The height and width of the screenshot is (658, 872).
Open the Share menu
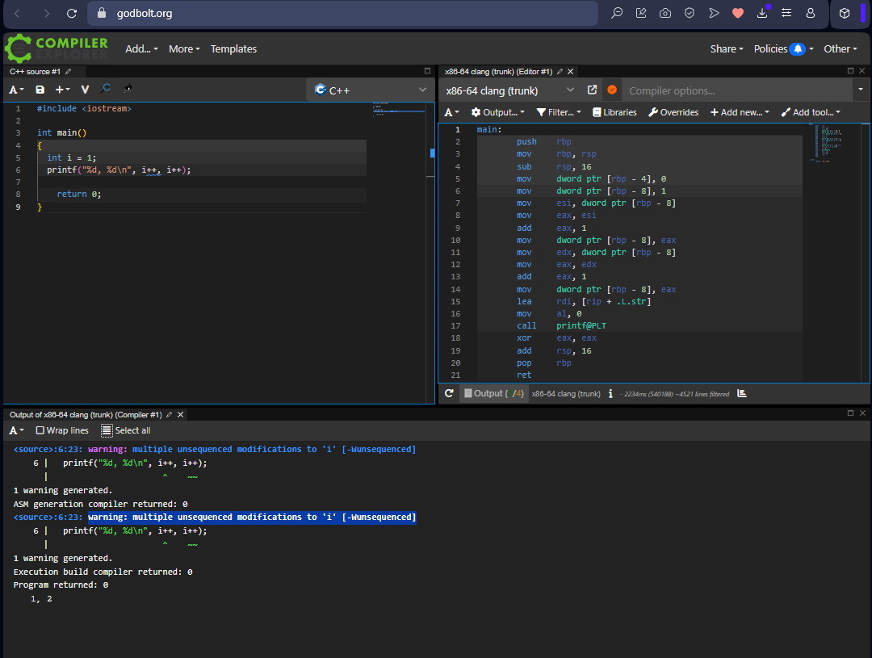[x=726, y=48]
